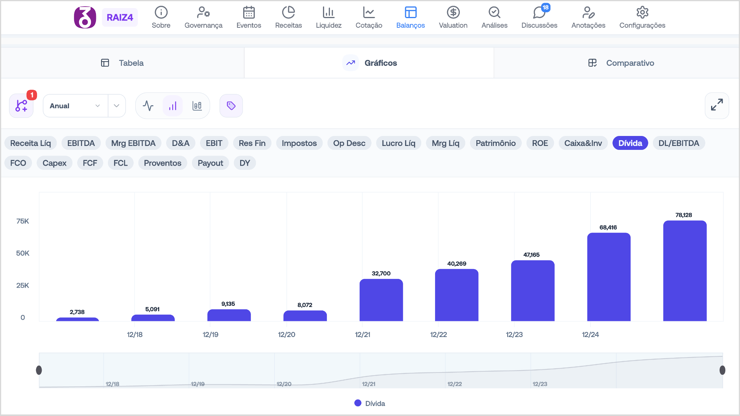The height and width of the screenshot is (416, 740).
Task: Enable the Receita Líq metric chip
Action: pos(30,143)
